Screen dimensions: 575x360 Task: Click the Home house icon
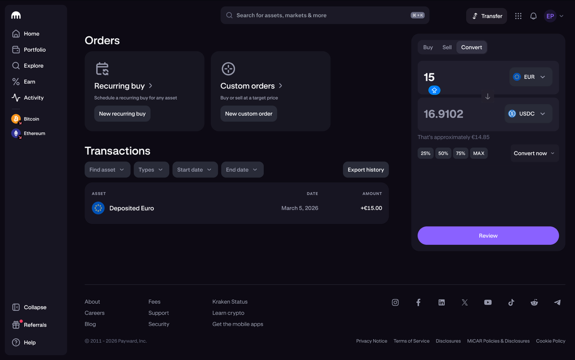tap(16, 34)
